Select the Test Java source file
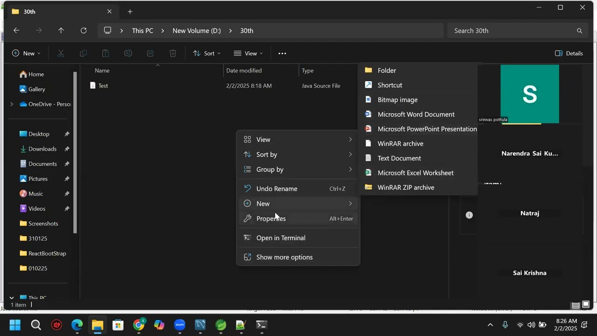The image size is (597, 336). point(103,86)
